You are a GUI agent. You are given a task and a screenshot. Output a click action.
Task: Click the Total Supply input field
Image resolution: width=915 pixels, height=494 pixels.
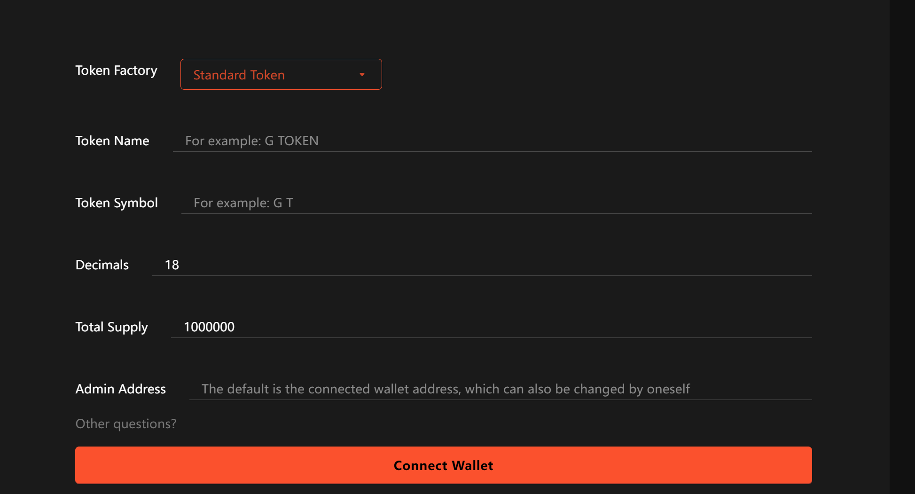click(491, 327)
